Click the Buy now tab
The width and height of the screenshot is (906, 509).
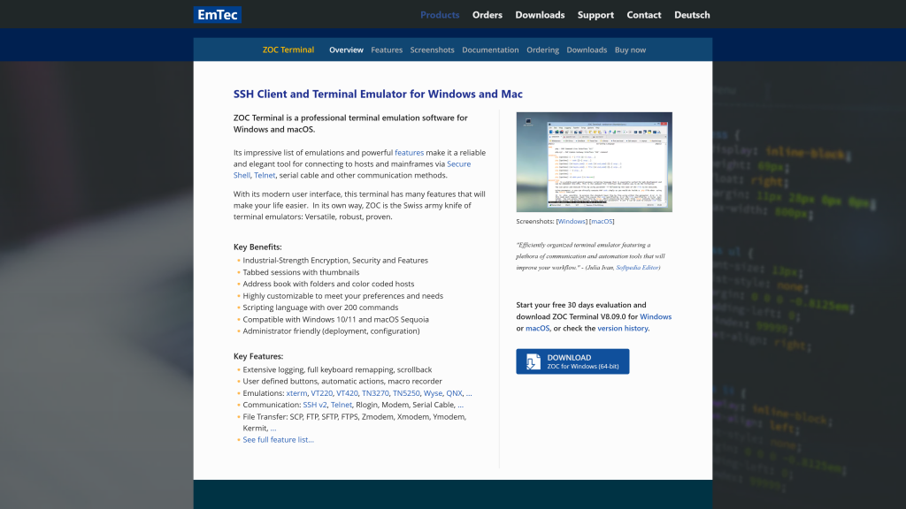pyautogui.click(x=630, y=49)
